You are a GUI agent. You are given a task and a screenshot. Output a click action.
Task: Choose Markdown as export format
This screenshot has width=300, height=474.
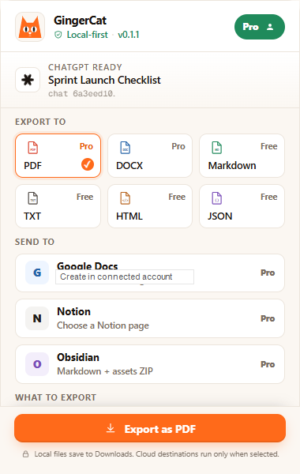click(242, 156)
